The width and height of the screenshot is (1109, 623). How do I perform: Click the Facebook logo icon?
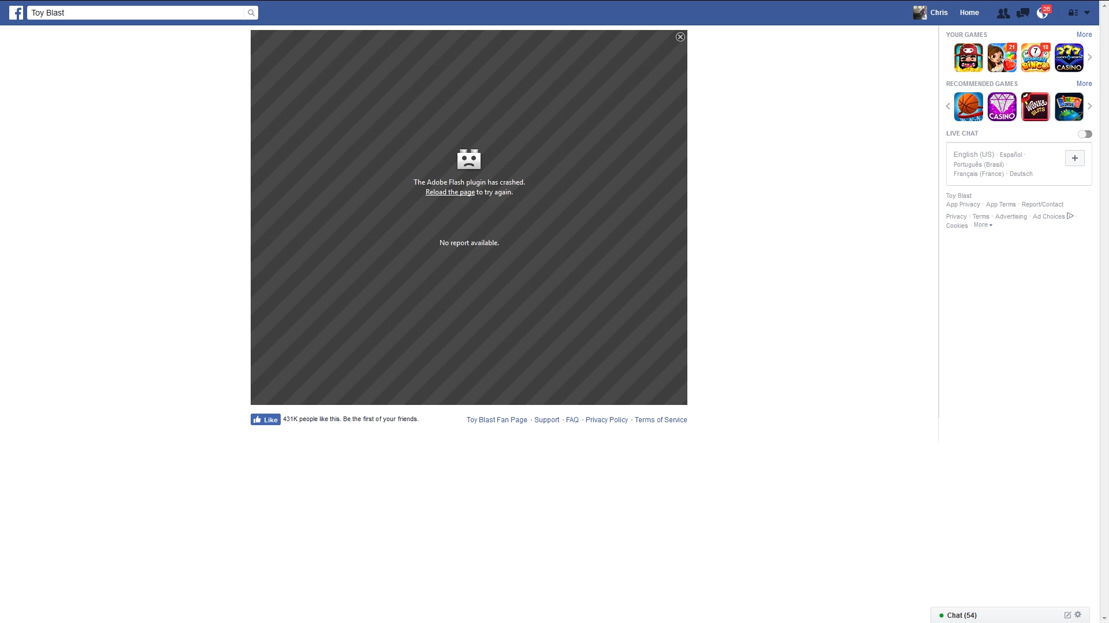point(16,13)
